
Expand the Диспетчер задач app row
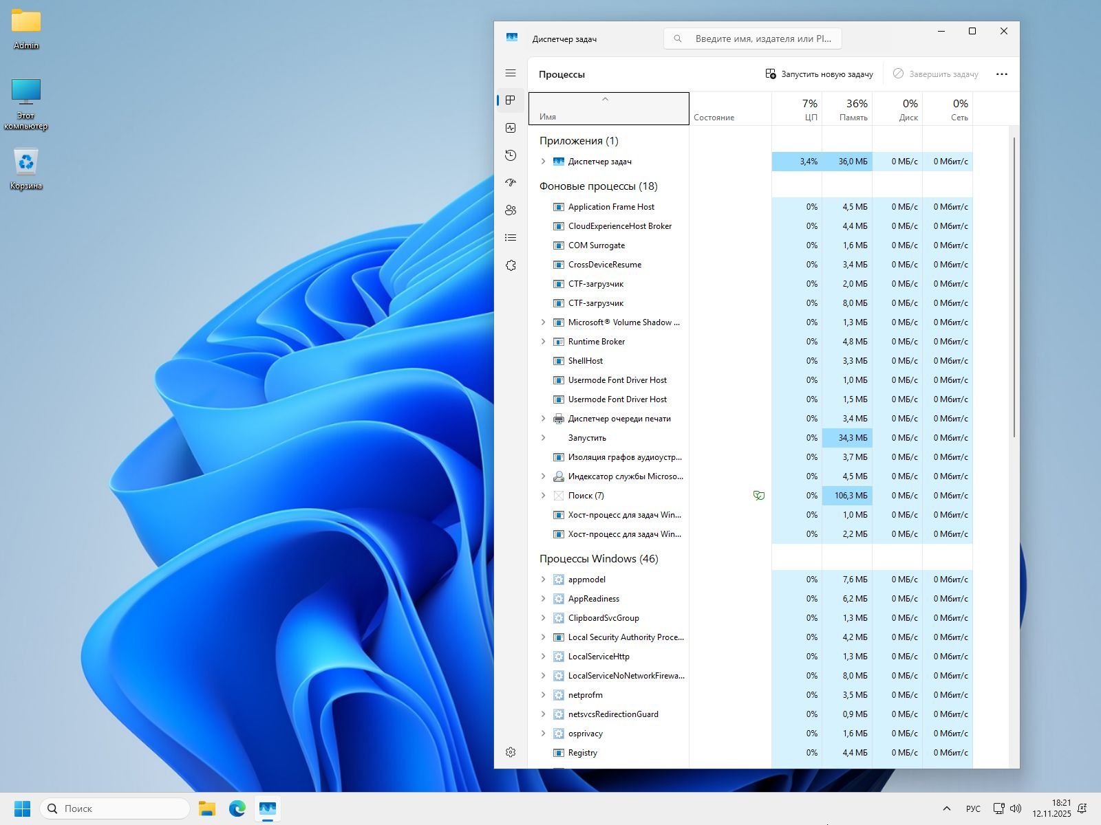(x=543, y=162)
